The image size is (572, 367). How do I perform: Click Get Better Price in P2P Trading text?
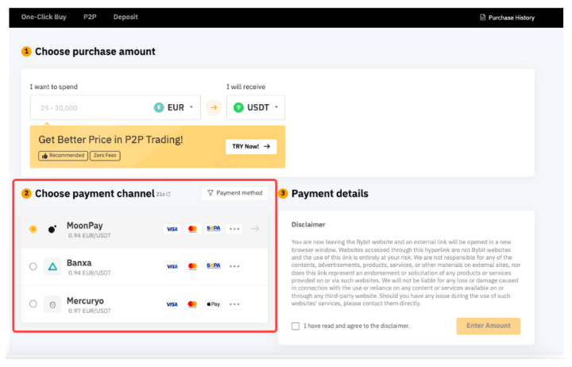pyautogui.click(x=110, y=140)
